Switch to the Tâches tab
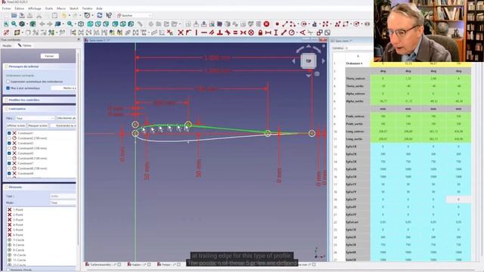Image resolution: width=484 pixels, height=272 pixels. 25,45
